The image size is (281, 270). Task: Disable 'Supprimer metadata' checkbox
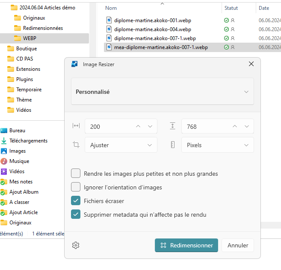coord(76,215)
